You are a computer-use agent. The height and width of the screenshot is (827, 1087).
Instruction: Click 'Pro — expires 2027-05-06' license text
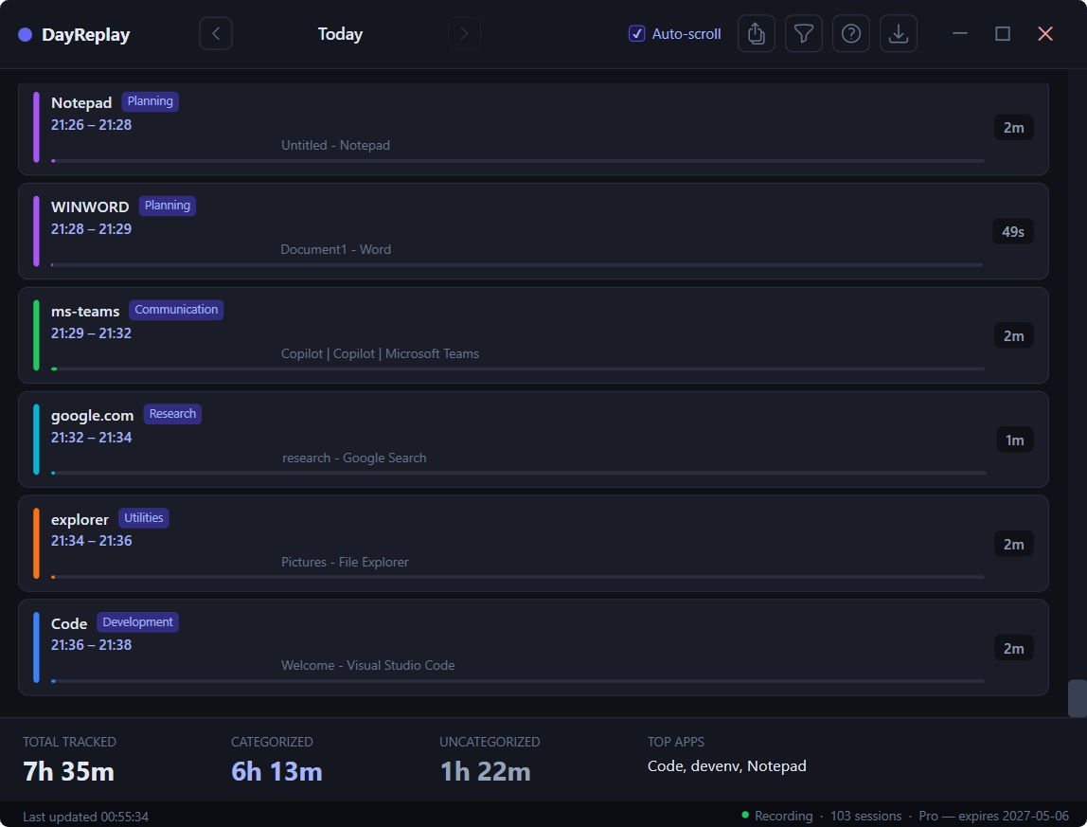[993, 816]
